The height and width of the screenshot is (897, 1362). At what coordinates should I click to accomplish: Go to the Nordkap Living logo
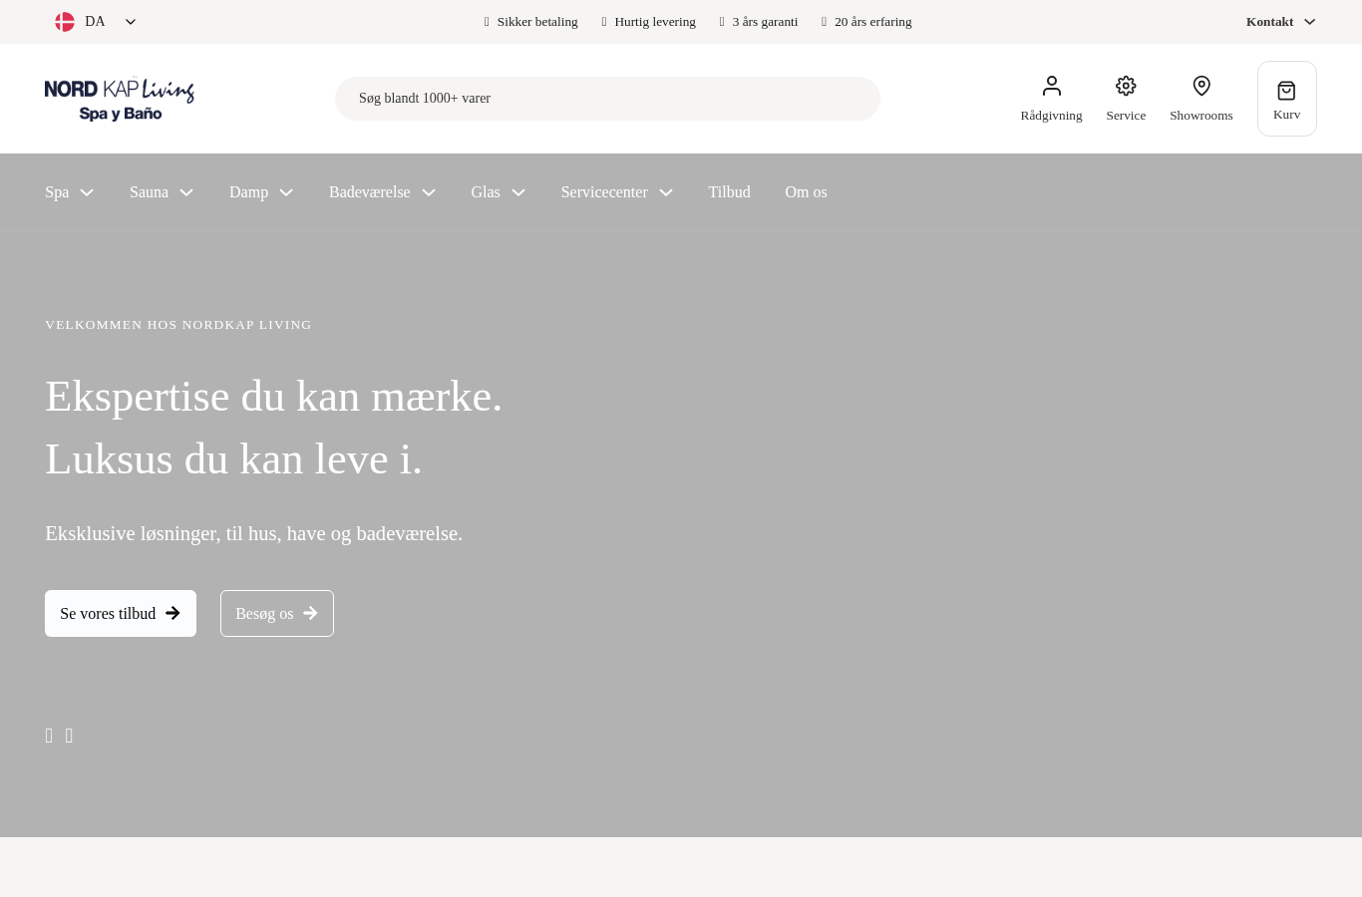pyautogui.click(x=120, y=99)
